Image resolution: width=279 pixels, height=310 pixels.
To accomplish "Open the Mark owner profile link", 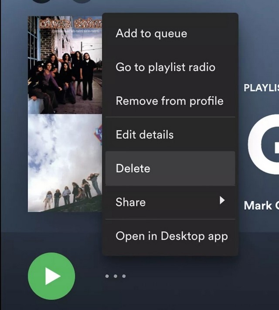I will [261, 206].
